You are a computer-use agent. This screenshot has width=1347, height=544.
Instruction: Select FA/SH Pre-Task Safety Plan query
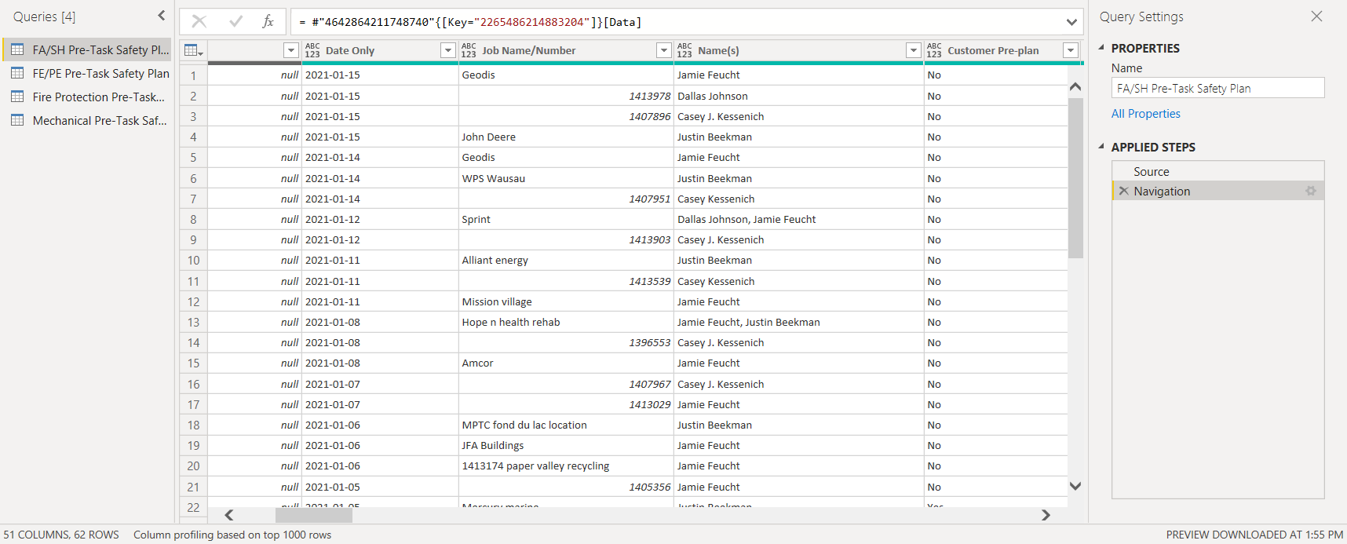(x=88, y=49)
